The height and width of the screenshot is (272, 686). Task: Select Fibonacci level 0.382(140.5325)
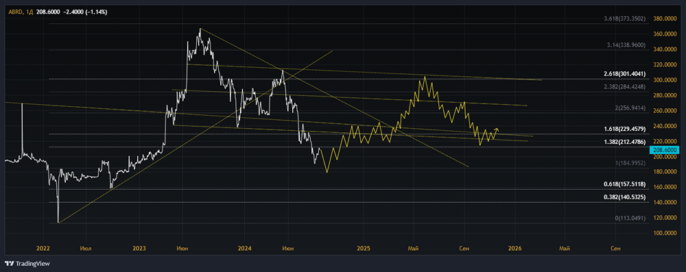click(626, 197)
